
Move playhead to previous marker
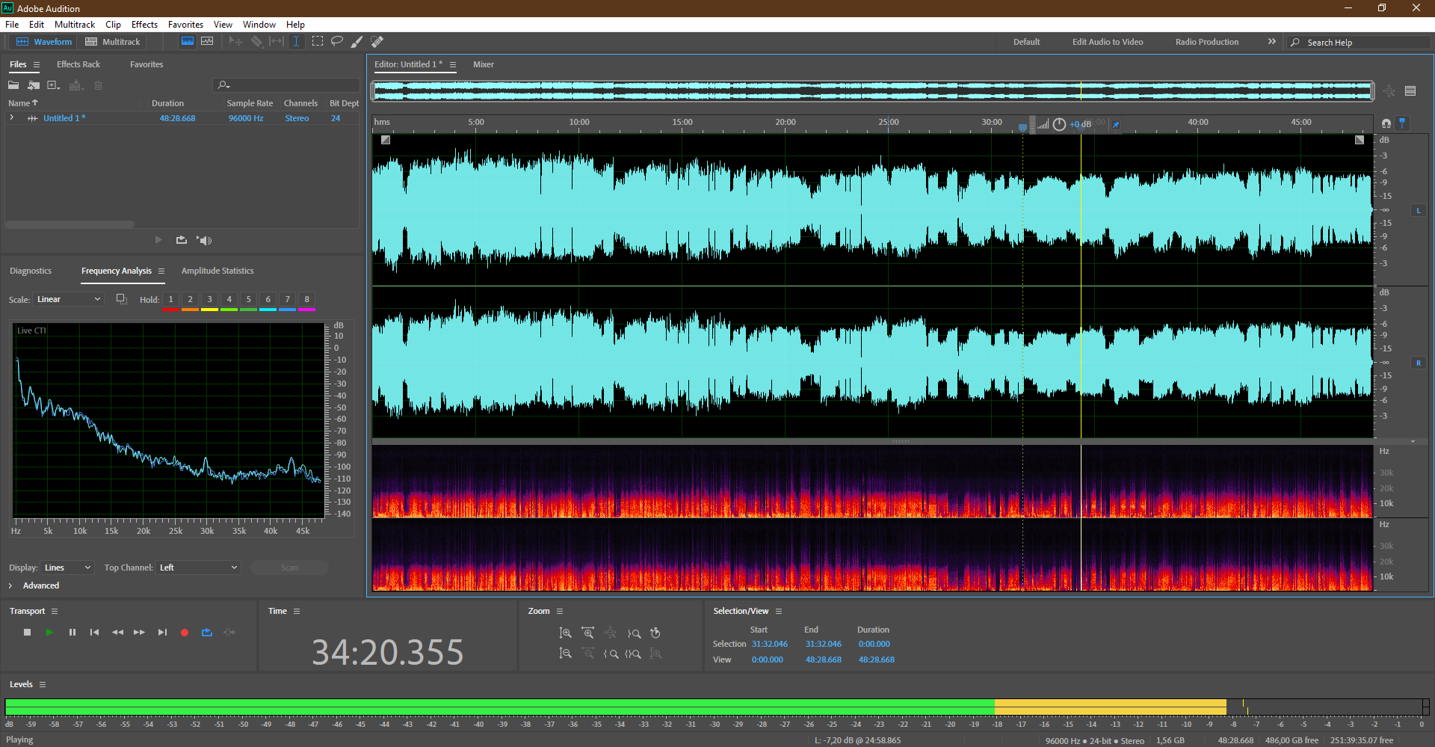tap(94, 633)
